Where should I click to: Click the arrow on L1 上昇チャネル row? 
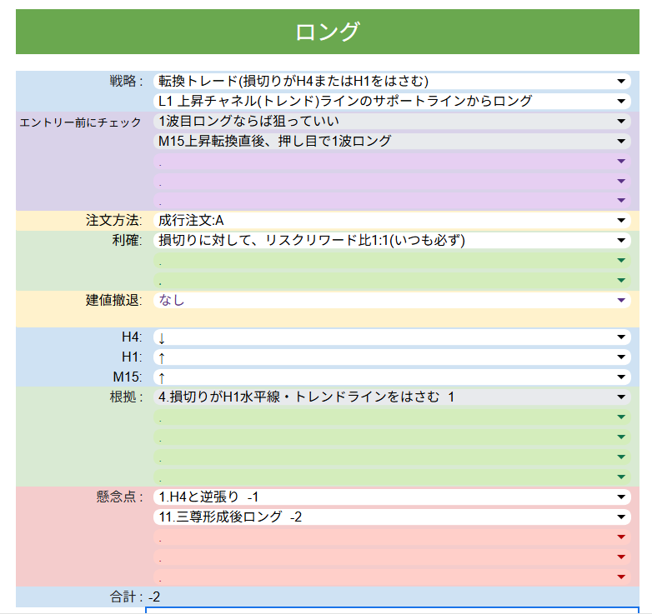(x=620, y=101)
